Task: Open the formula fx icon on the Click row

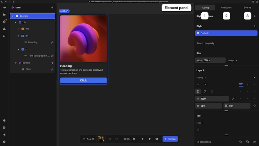Action: 52,69
